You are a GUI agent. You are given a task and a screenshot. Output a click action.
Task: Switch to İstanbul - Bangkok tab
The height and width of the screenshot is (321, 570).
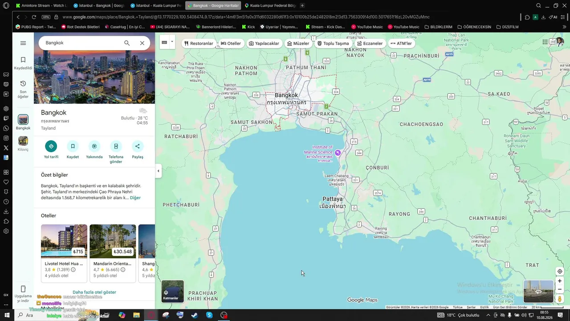tap(98, 5)
